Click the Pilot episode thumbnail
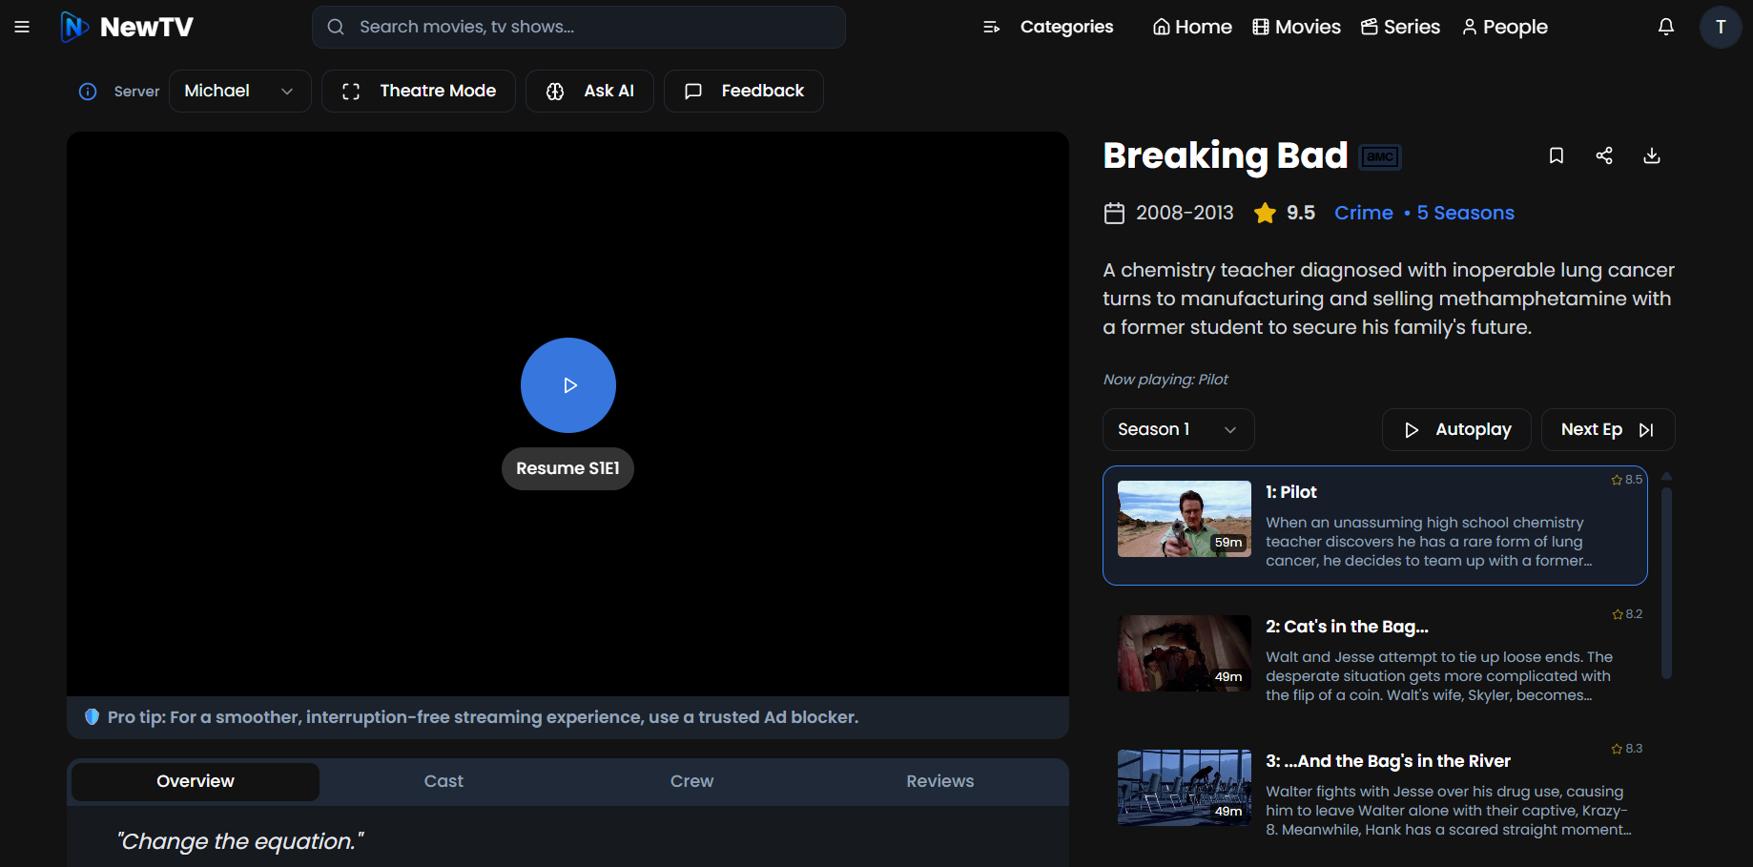Viewport: 1753px width, 867px height. [1185, 519]
